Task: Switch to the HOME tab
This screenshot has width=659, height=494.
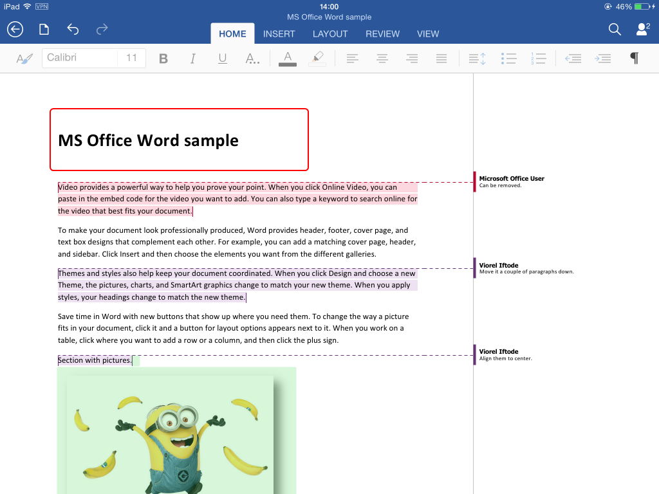Action: pyautogui.click(x=232, y=33)
